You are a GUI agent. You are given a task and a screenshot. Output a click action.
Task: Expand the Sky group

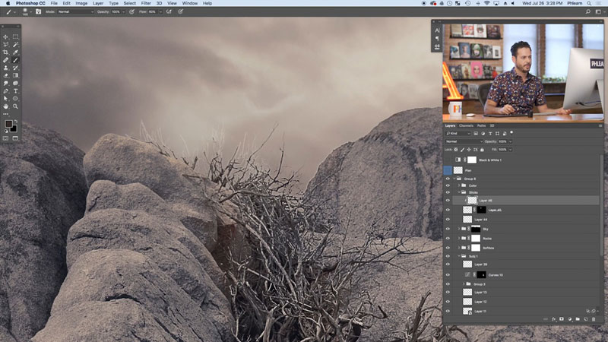click(459, 229)
